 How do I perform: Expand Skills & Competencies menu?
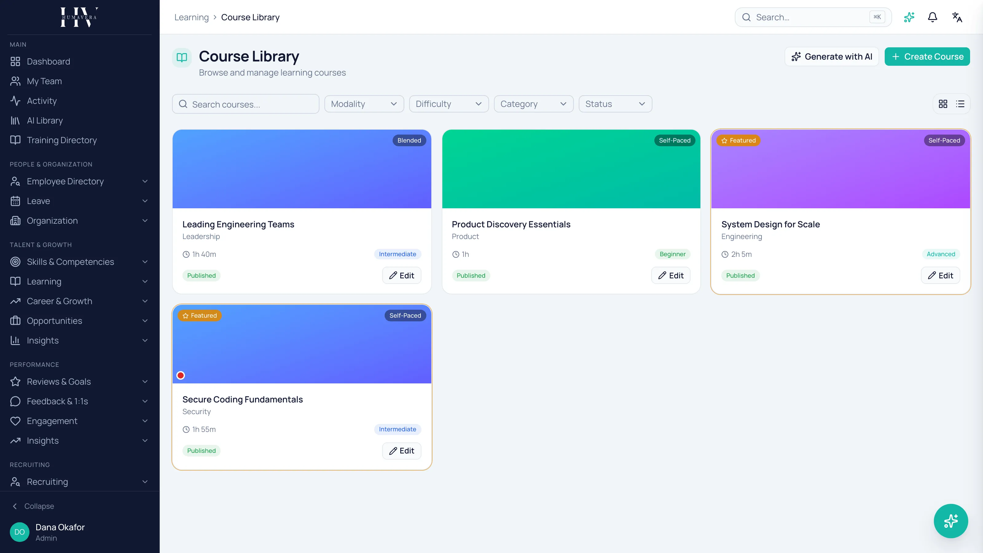pos(79,262)
